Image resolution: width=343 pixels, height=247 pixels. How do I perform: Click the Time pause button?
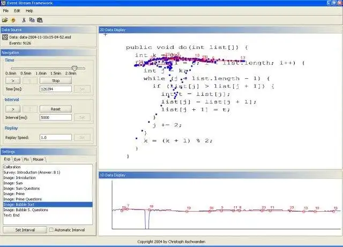(30, 81)
